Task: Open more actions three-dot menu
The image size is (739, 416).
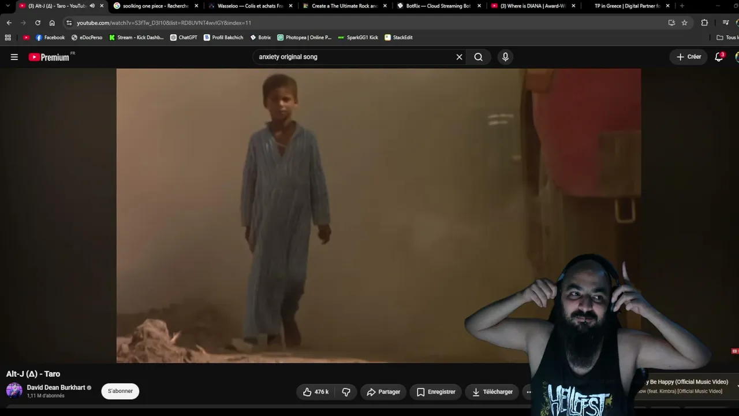Action: [x=528, y=392]
